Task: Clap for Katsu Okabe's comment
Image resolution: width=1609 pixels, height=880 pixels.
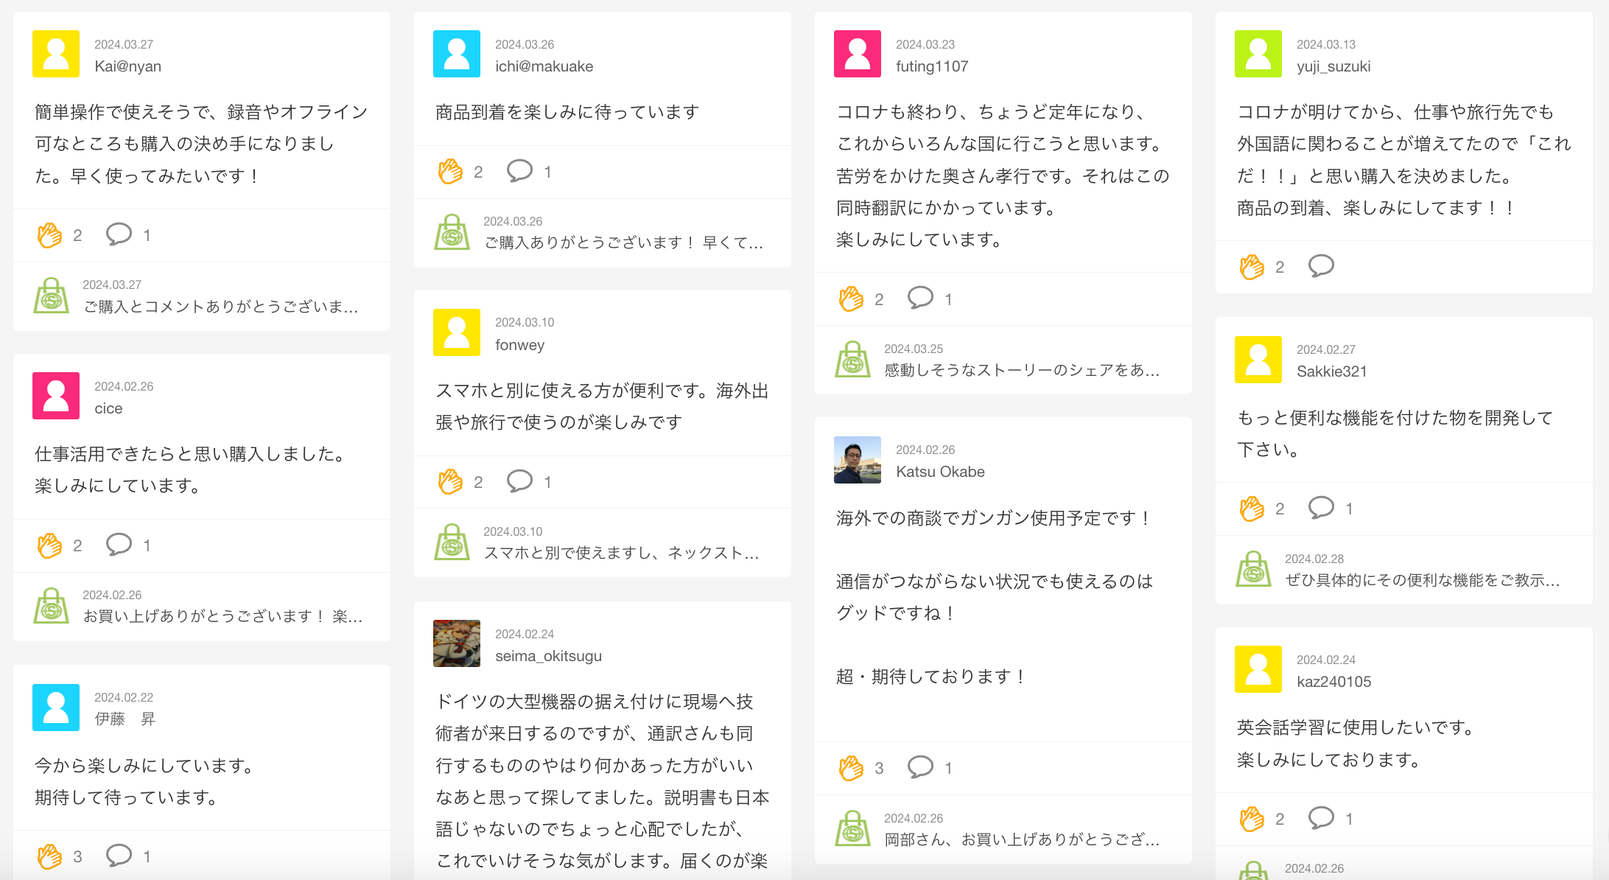Action: [851, 768]
